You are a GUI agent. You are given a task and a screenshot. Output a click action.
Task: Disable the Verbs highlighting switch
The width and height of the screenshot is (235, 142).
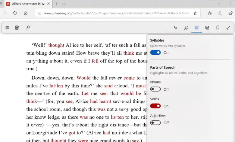click(x=155, y=106)
